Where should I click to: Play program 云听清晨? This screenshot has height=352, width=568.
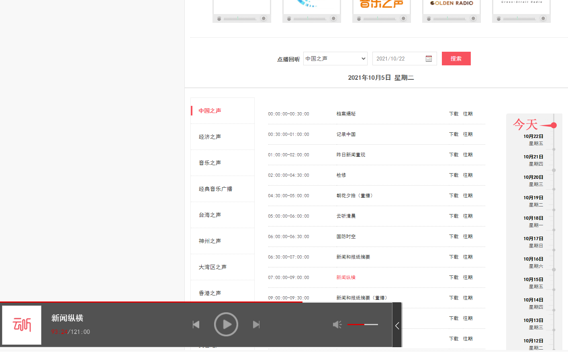pos(346,216)
